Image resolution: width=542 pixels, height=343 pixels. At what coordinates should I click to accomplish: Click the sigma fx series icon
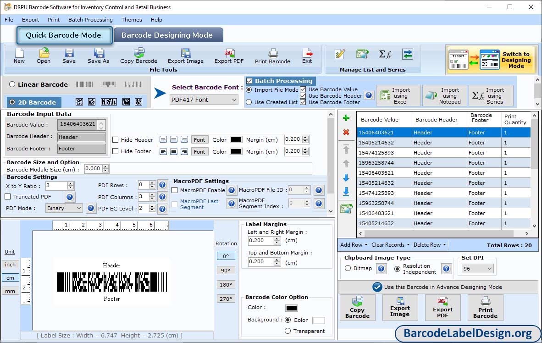385,54
